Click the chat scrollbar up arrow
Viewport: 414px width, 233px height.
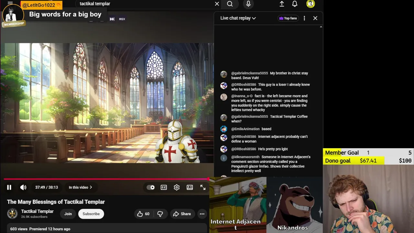click(321, 27)
